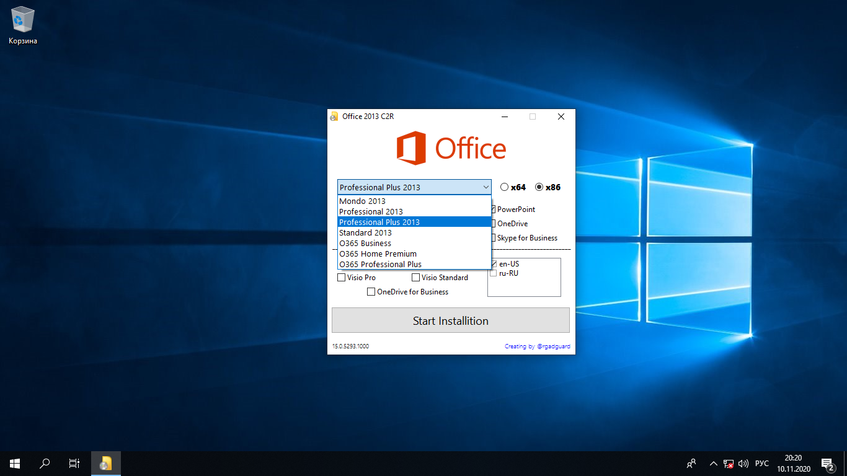This screenshot has height=476, width=847.
Task: Choose O365 Business from the list
Action: coord(415,243)
